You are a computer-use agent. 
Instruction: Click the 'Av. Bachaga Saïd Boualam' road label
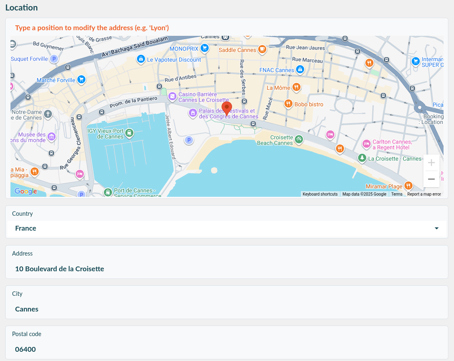[135, 46]
